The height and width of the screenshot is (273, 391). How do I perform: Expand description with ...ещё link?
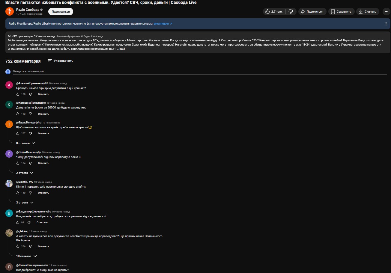[121, 49]
